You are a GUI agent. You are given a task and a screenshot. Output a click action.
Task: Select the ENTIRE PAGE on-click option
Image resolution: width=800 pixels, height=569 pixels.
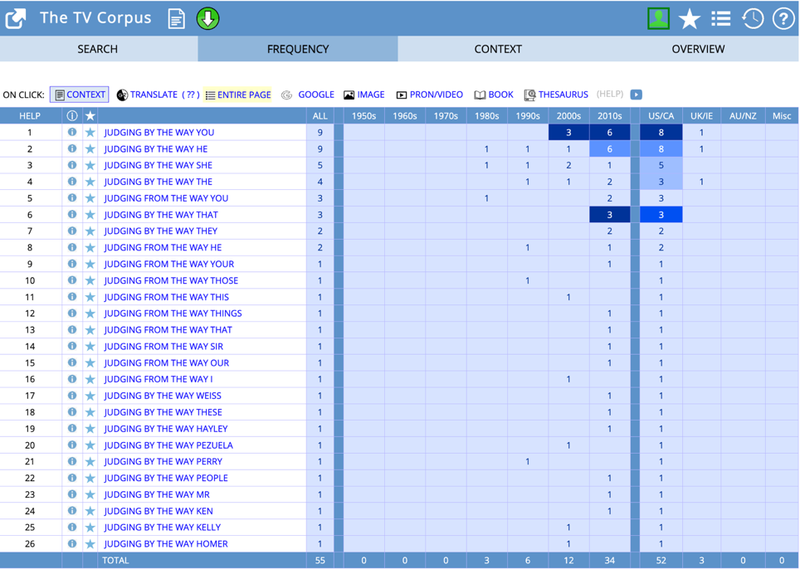237,95
